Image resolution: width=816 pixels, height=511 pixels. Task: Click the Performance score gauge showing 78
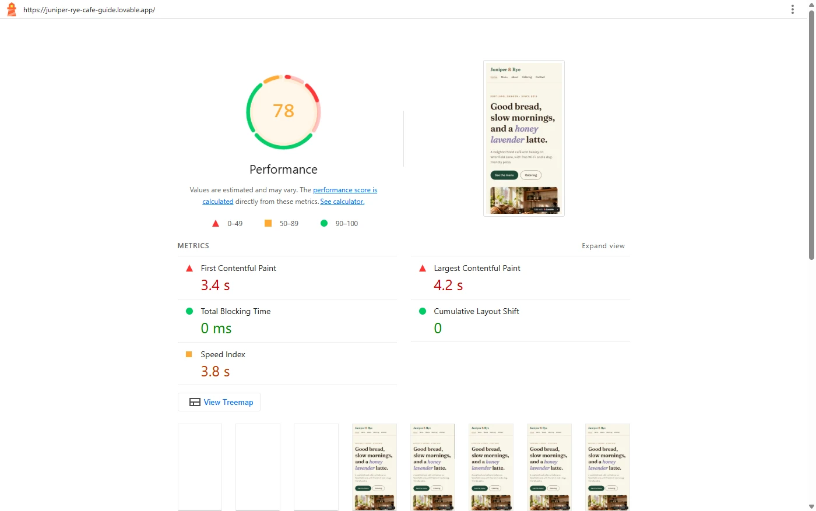coord(284,112)
